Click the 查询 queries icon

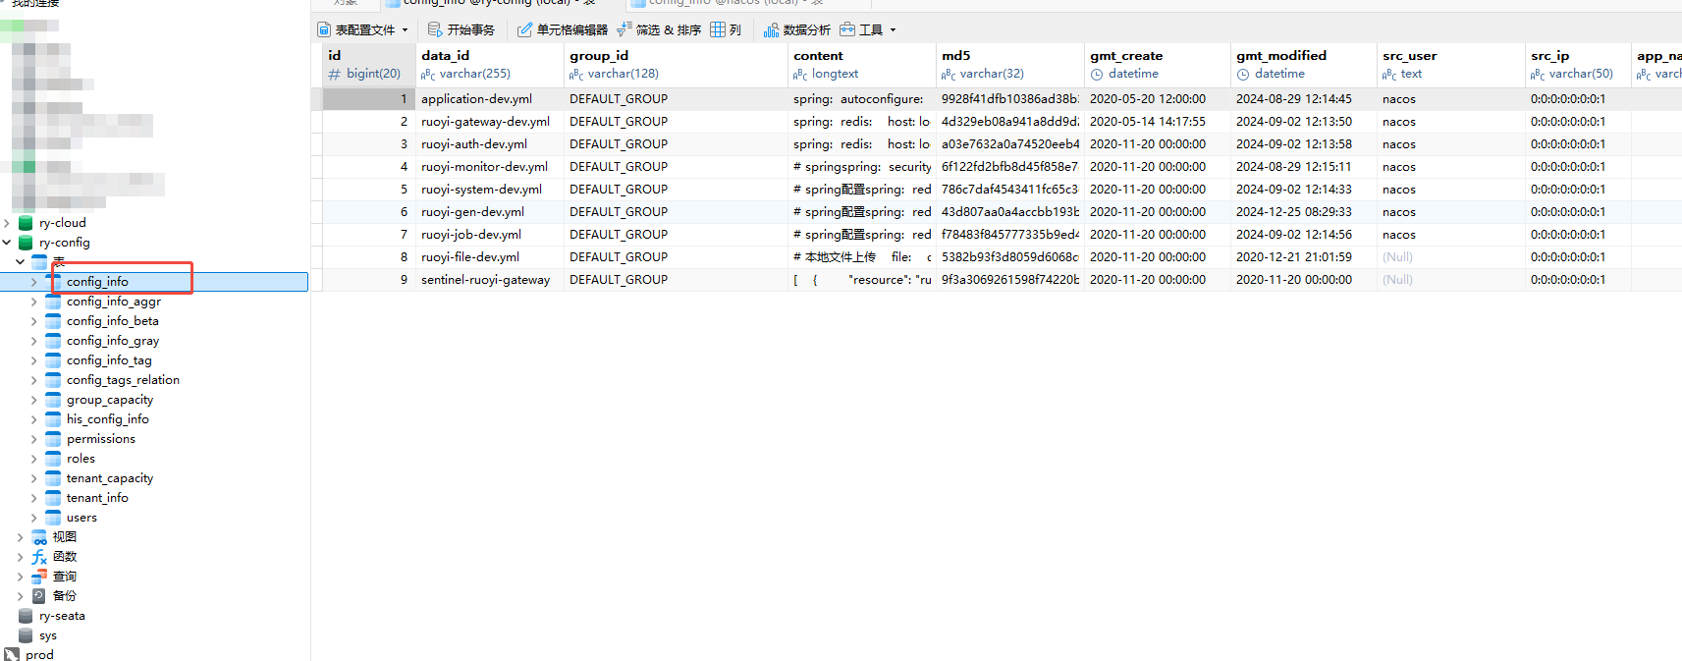pyautogui.click(x=39, y=577)
